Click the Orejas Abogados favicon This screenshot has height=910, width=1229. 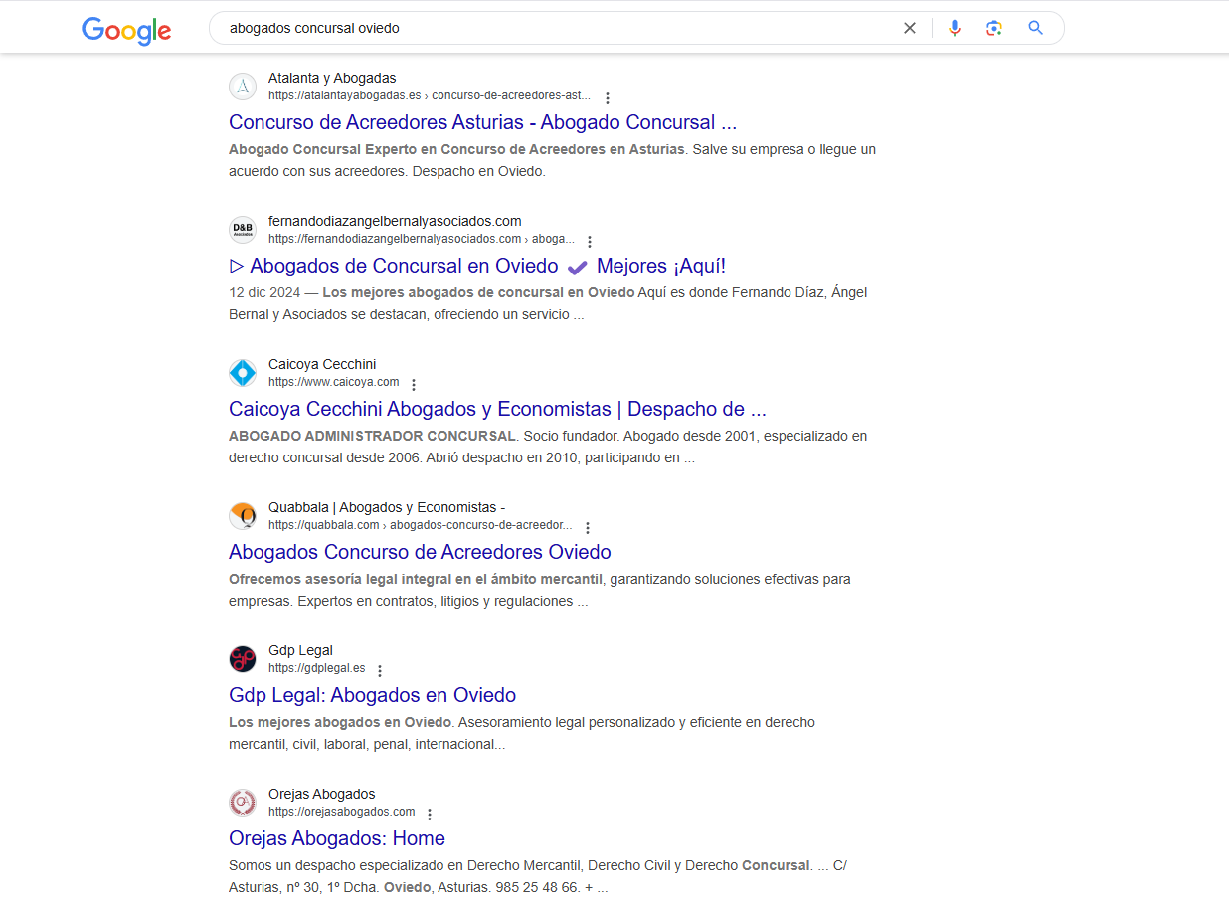pyautogui.click(x=243, y=803)
